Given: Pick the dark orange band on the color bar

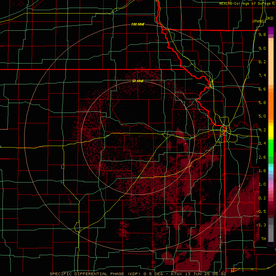Looking at the screenshot, I should 271,106.
